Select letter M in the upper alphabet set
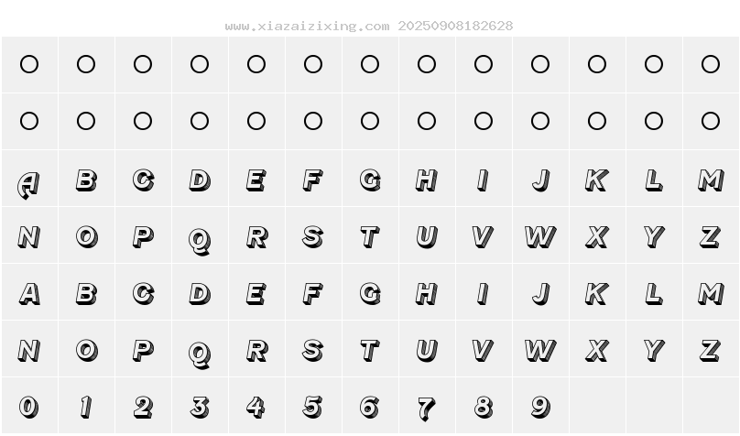The height and width of the screenshot is (436, 740). (711, 180)
